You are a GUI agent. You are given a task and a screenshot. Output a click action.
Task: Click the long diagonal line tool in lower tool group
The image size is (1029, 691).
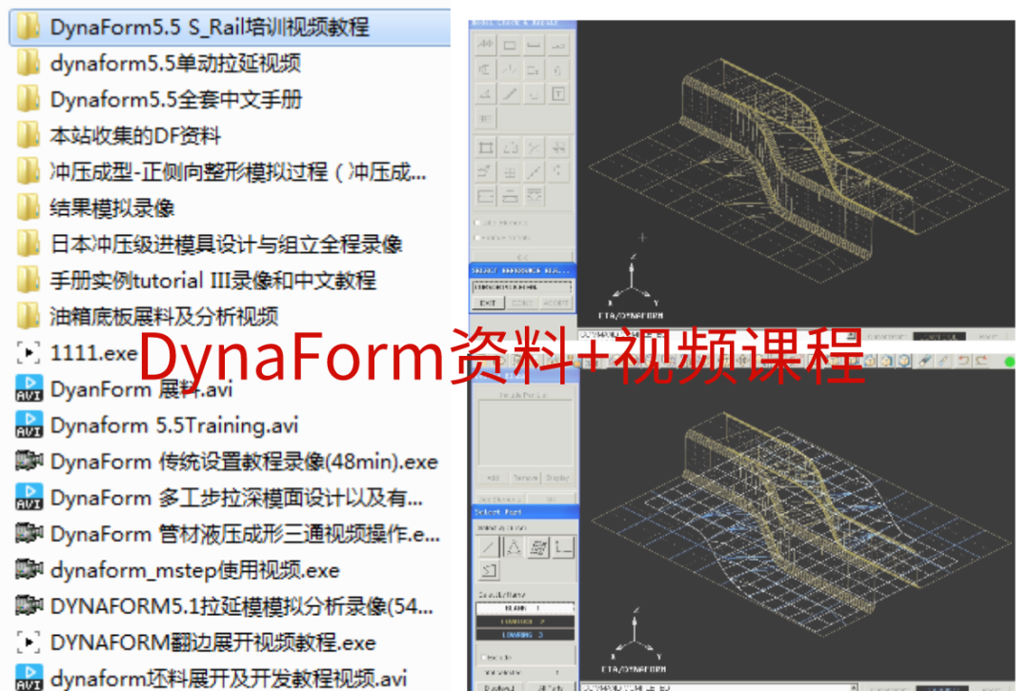tap(535, 171)
